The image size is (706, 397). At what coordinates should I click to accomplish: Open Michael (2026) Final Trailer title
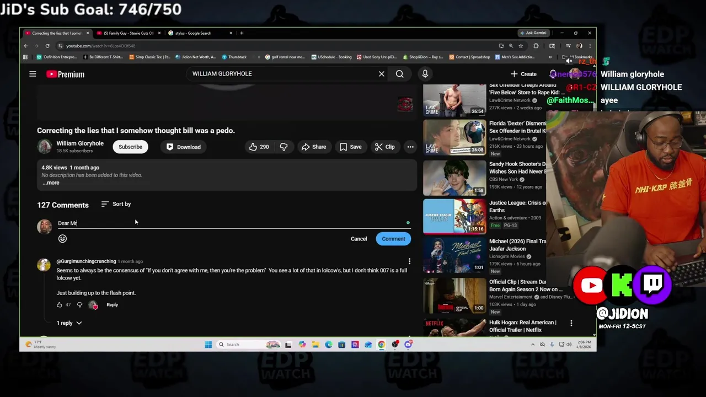coord(517,245)
